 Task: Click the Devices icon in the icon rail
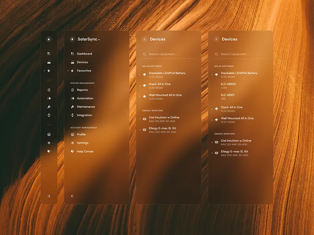click(49, 62)
